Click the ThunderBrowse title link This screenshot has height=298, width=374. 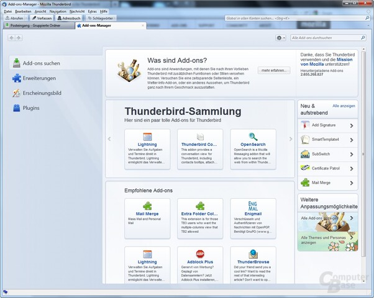253,262
